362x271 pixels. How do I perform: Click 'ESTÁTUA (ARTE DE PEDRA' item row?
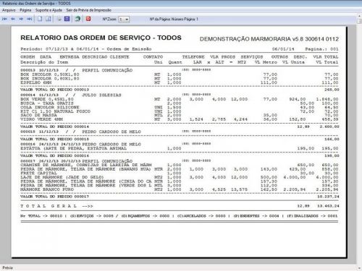point(180,148)
